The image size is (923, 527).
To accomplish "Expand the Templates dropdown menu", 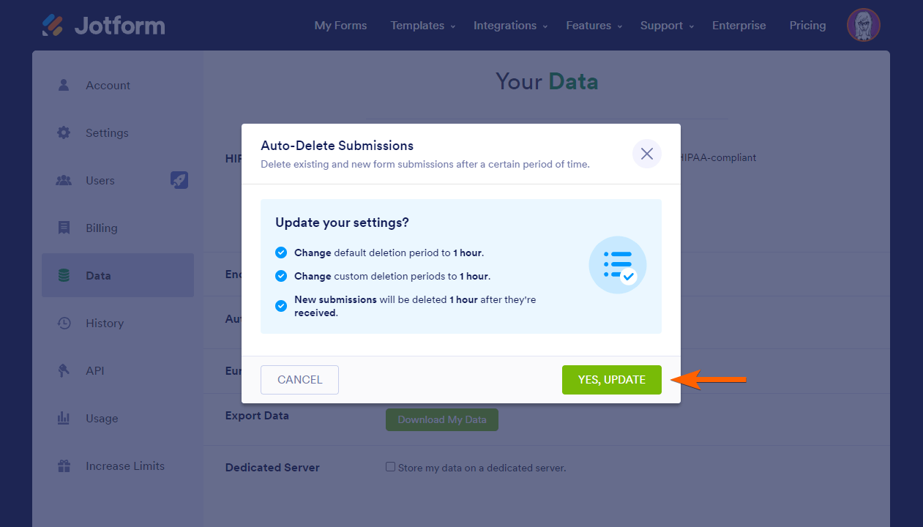I will 422,26.
